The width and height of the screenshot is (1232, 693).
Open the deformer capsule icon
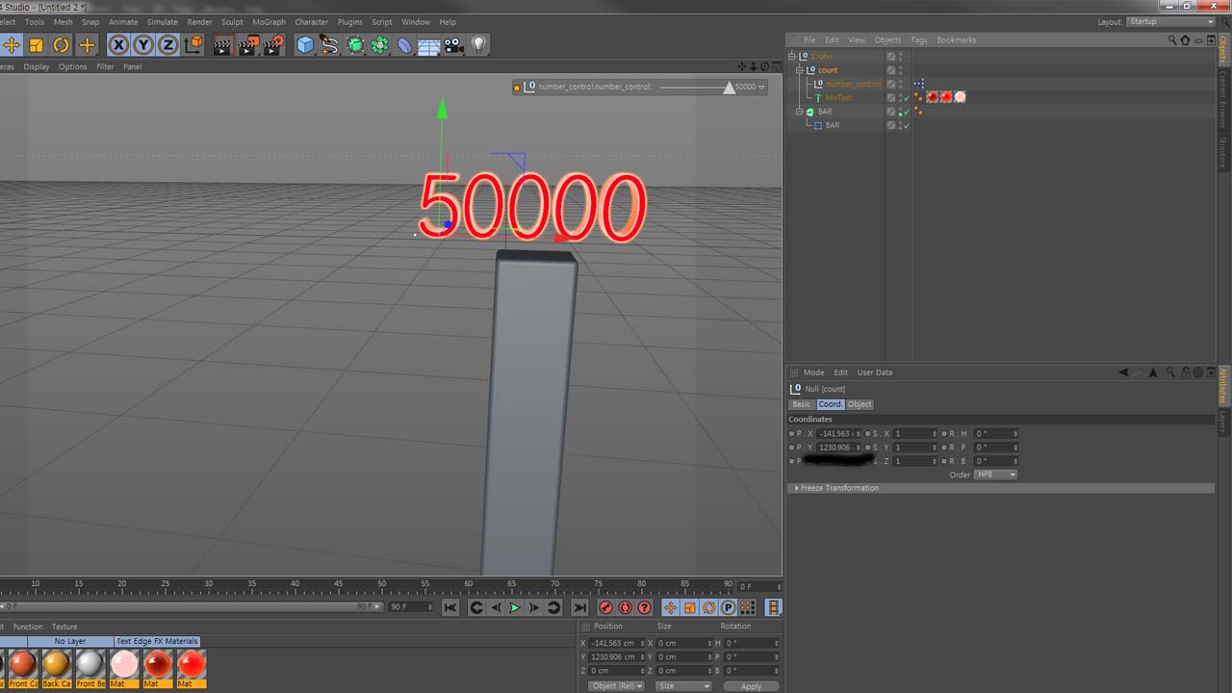click(x=404, y=45)
